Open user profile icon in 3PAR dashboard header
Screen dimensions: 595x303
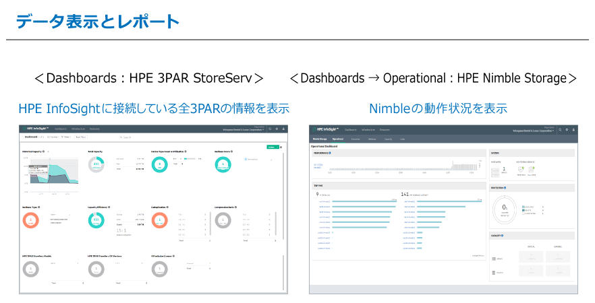click(x=283, y=129)
